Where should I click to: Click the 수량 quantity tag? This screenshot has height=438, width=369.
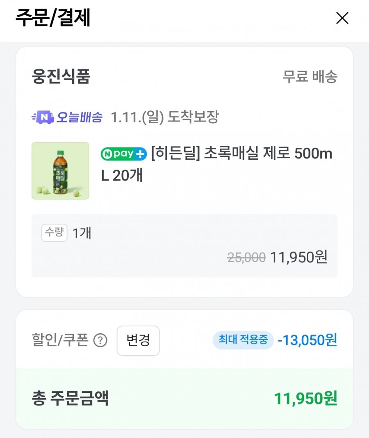(54, 233)
